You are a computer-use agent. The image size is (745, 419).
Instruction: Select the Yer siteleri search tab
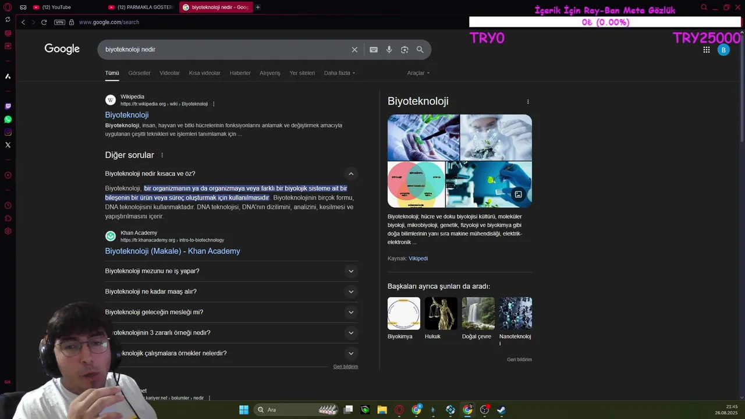(x=302, y=73)
